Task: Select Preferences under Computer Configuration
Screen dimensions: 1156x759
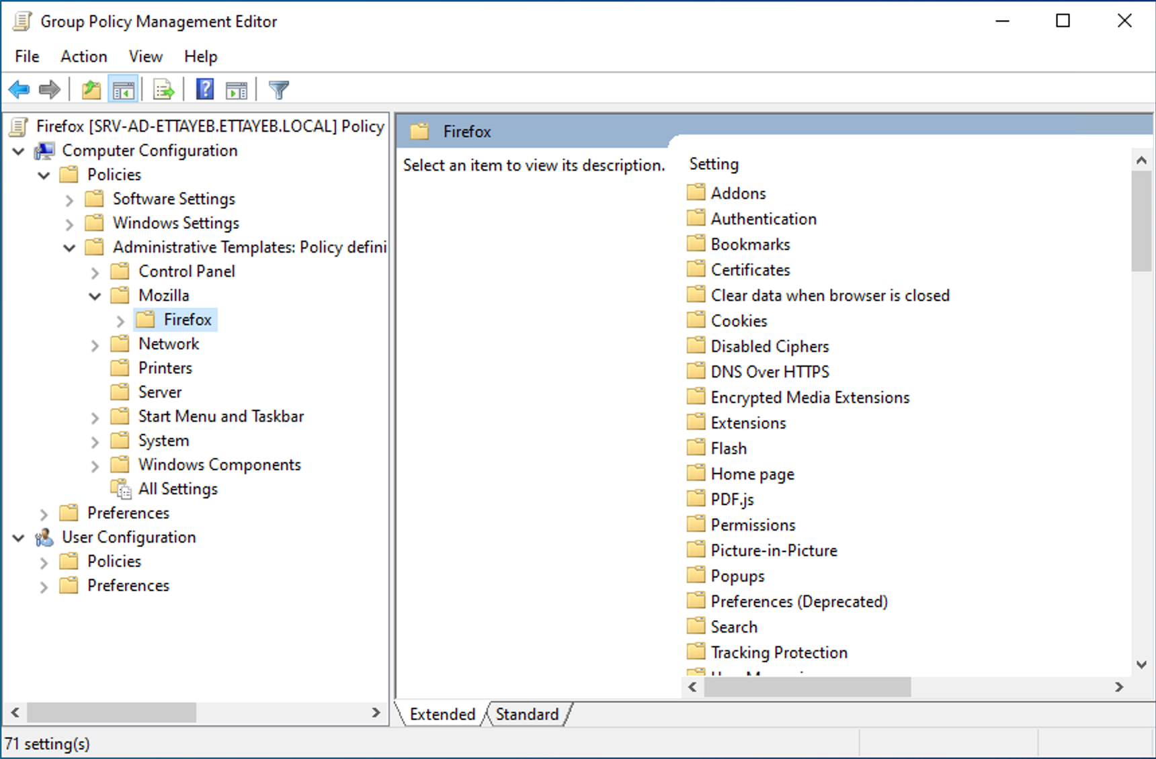Action: (128, 513)
